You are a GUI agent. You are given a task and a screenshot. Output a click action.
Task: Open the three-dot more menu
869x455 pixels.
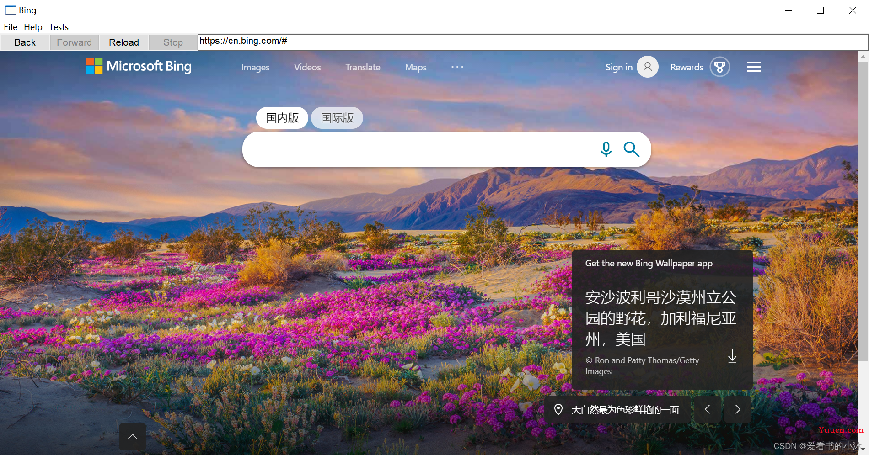(x=457, y=67)
